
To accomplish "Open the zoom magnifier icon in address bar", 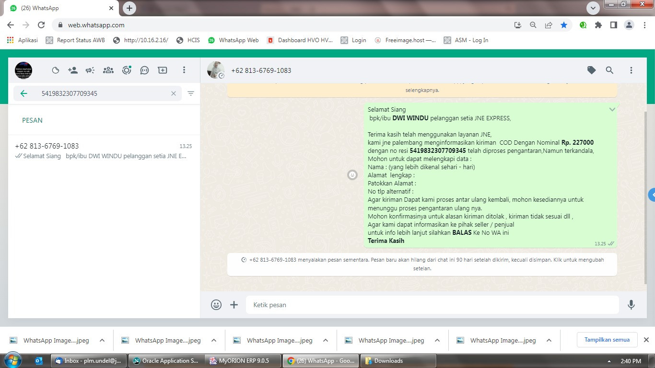I will [x=533, y=25].
